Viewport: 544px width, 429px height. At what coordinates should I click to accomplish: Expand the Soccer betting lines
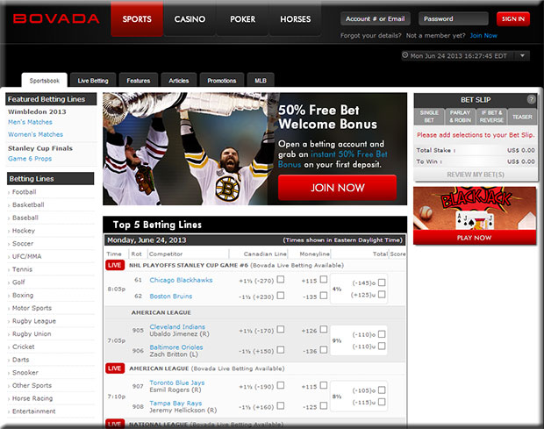pyautogui.click(x=23, y=244)
